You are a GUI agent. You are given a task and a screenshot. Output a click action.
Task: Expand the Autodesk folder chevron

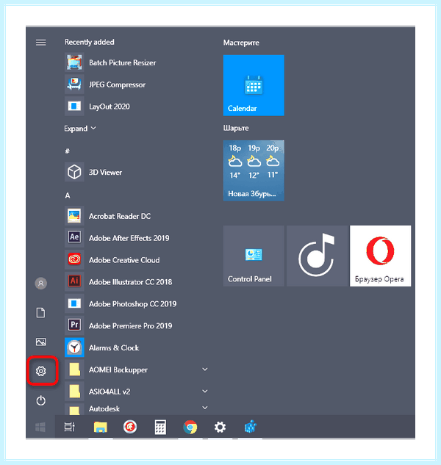coord(205,408)
